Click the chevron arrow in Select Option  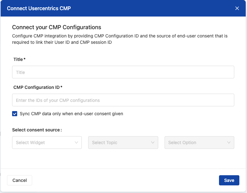click(229, 143)
